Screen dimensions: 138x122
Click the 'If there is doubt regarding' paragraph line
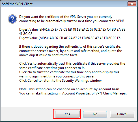(x=70, y=47)
